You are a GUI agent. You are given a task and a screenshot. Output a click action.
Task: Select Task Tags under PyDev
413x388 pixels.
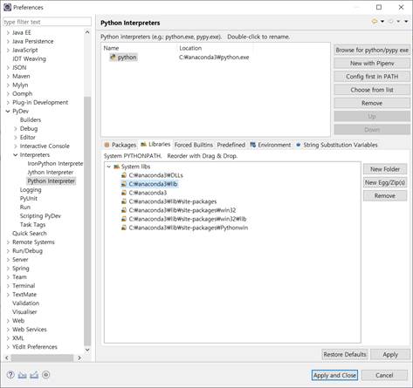point(32,225)
